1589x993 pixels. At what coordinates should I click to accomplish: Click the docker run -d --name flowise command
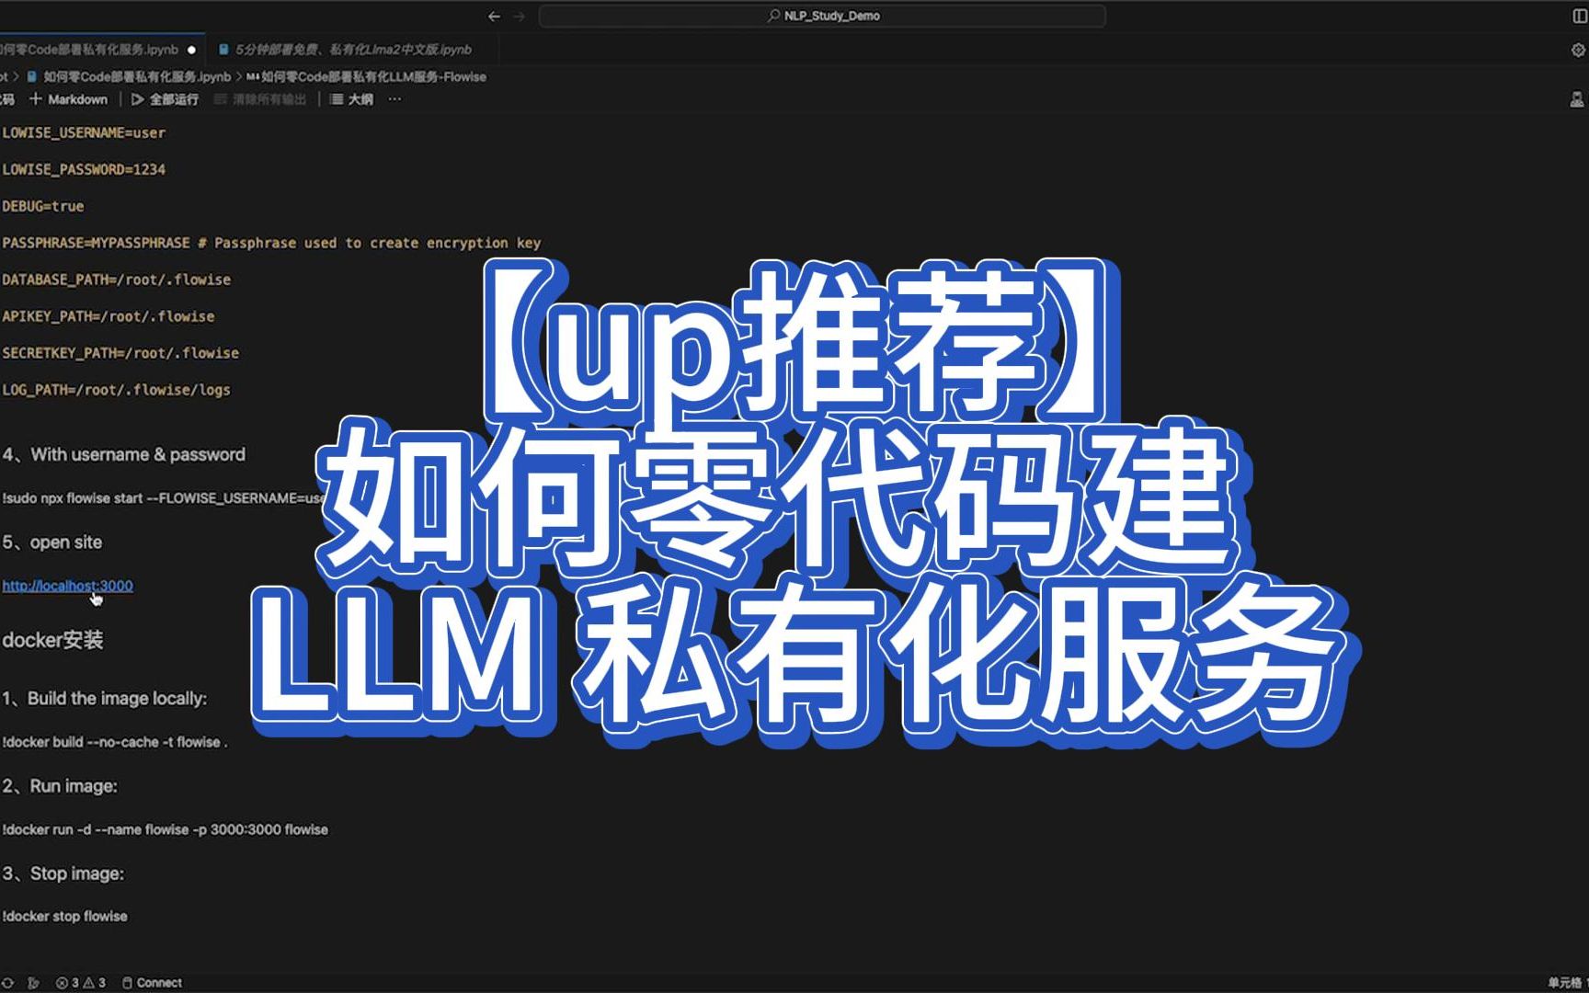click(x=166, y=829)
